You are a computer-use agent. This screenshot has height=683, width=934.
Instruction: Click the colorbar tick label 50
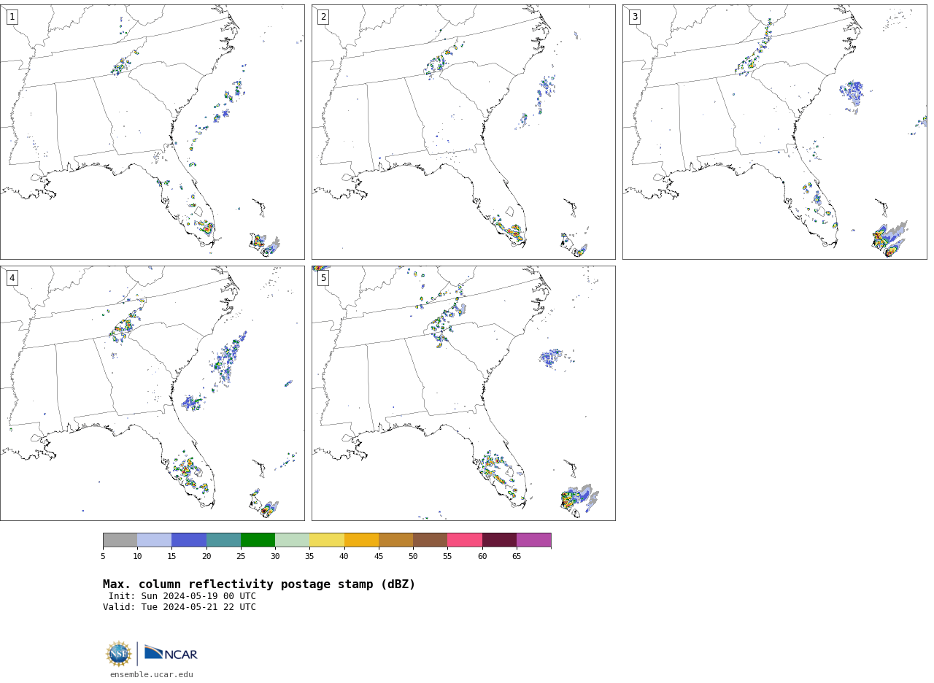413,557
